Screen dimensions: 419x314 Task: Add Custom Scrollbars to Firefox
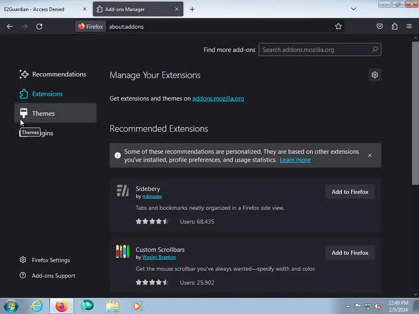350,253
